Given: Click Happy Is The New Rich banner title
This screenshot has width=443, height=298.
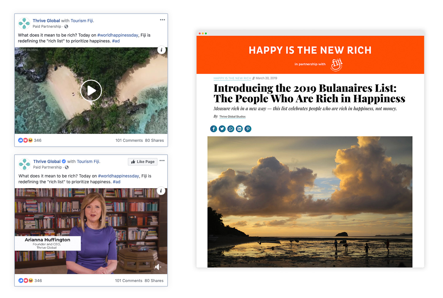Looking at the screenshot, I should coord(310,50).
